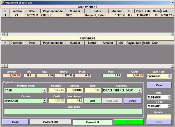Click the Search button

pos(159,122)
